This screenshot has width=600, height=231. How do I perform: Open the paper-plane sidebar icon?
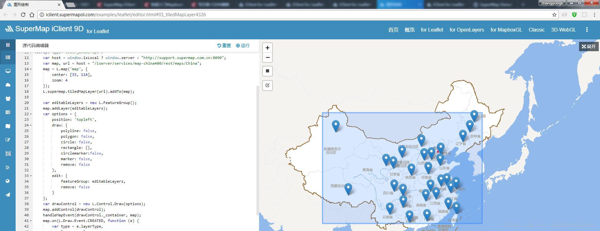click(8, 195)
